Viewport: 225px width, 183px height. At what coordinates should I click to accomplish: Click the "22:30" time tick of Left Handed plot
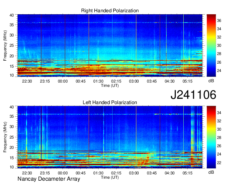click(x=27, y=173)
